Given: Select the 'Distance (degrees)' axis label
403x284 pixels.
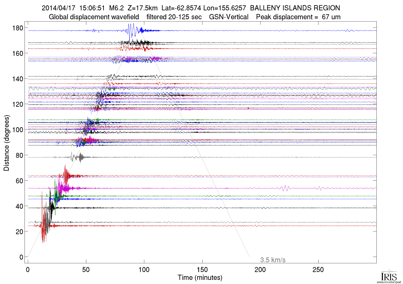Looking at the screenshot, I should click(x=7, y=143).
